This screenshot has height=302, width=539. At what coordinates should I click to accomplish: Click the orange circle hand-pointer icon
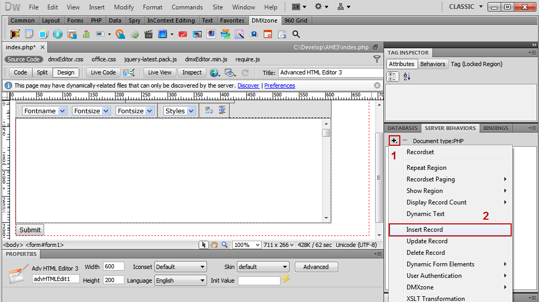[x=120, y=34]
